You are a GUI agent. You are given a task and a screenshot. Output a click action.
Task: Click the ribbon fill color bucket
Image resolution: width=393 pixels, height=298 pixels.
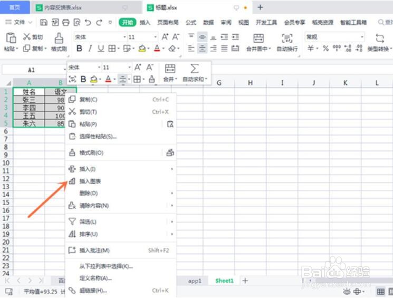click(142, 48)
